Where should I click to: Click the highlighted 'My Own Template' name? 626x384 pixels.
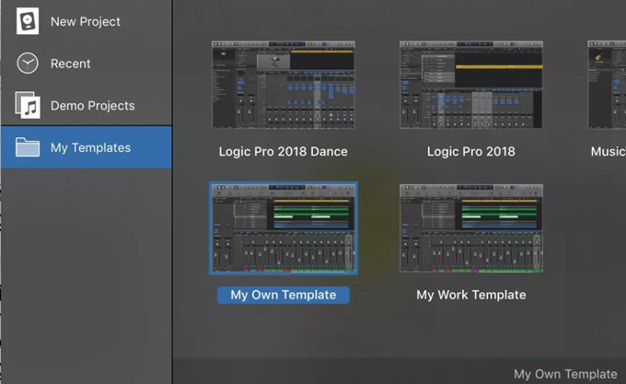[x=284, y=295]
